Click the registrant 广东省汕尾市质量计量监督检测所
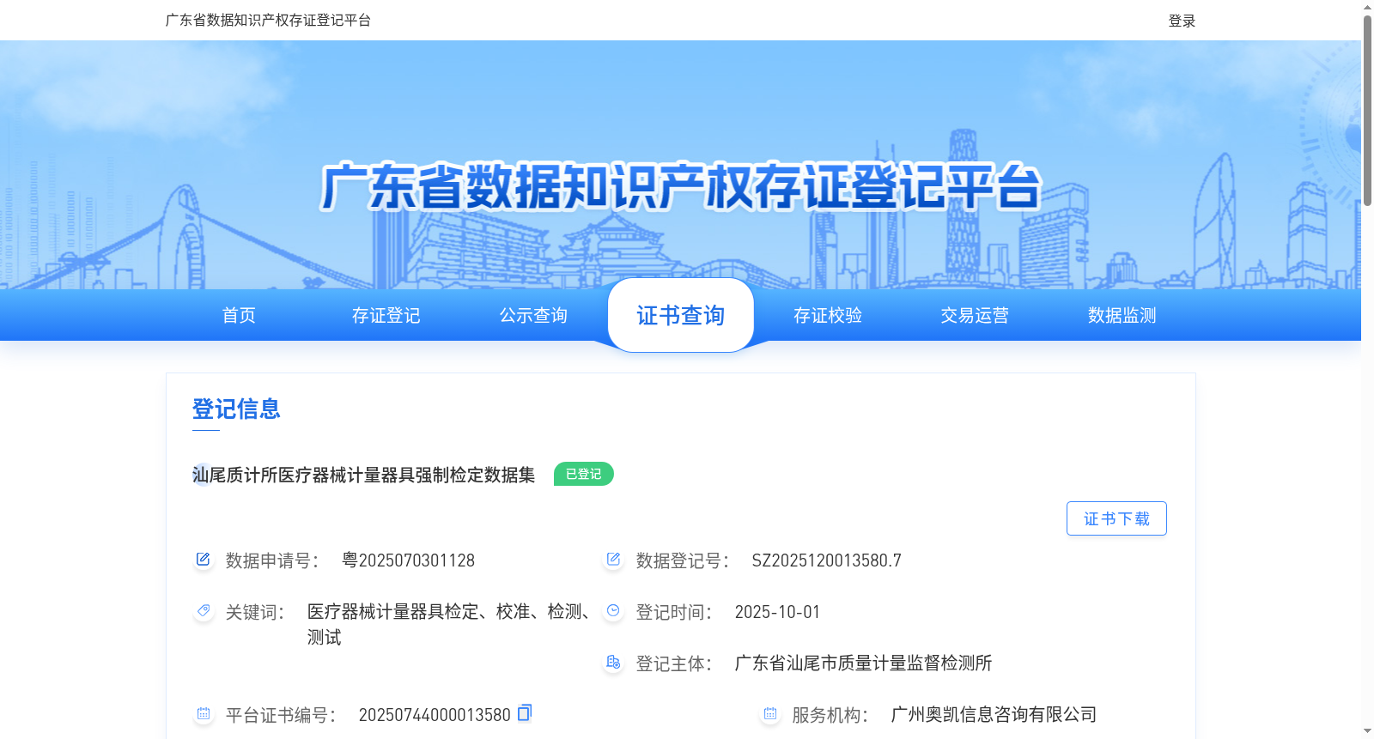The image size is (1374, 739). 863,663
